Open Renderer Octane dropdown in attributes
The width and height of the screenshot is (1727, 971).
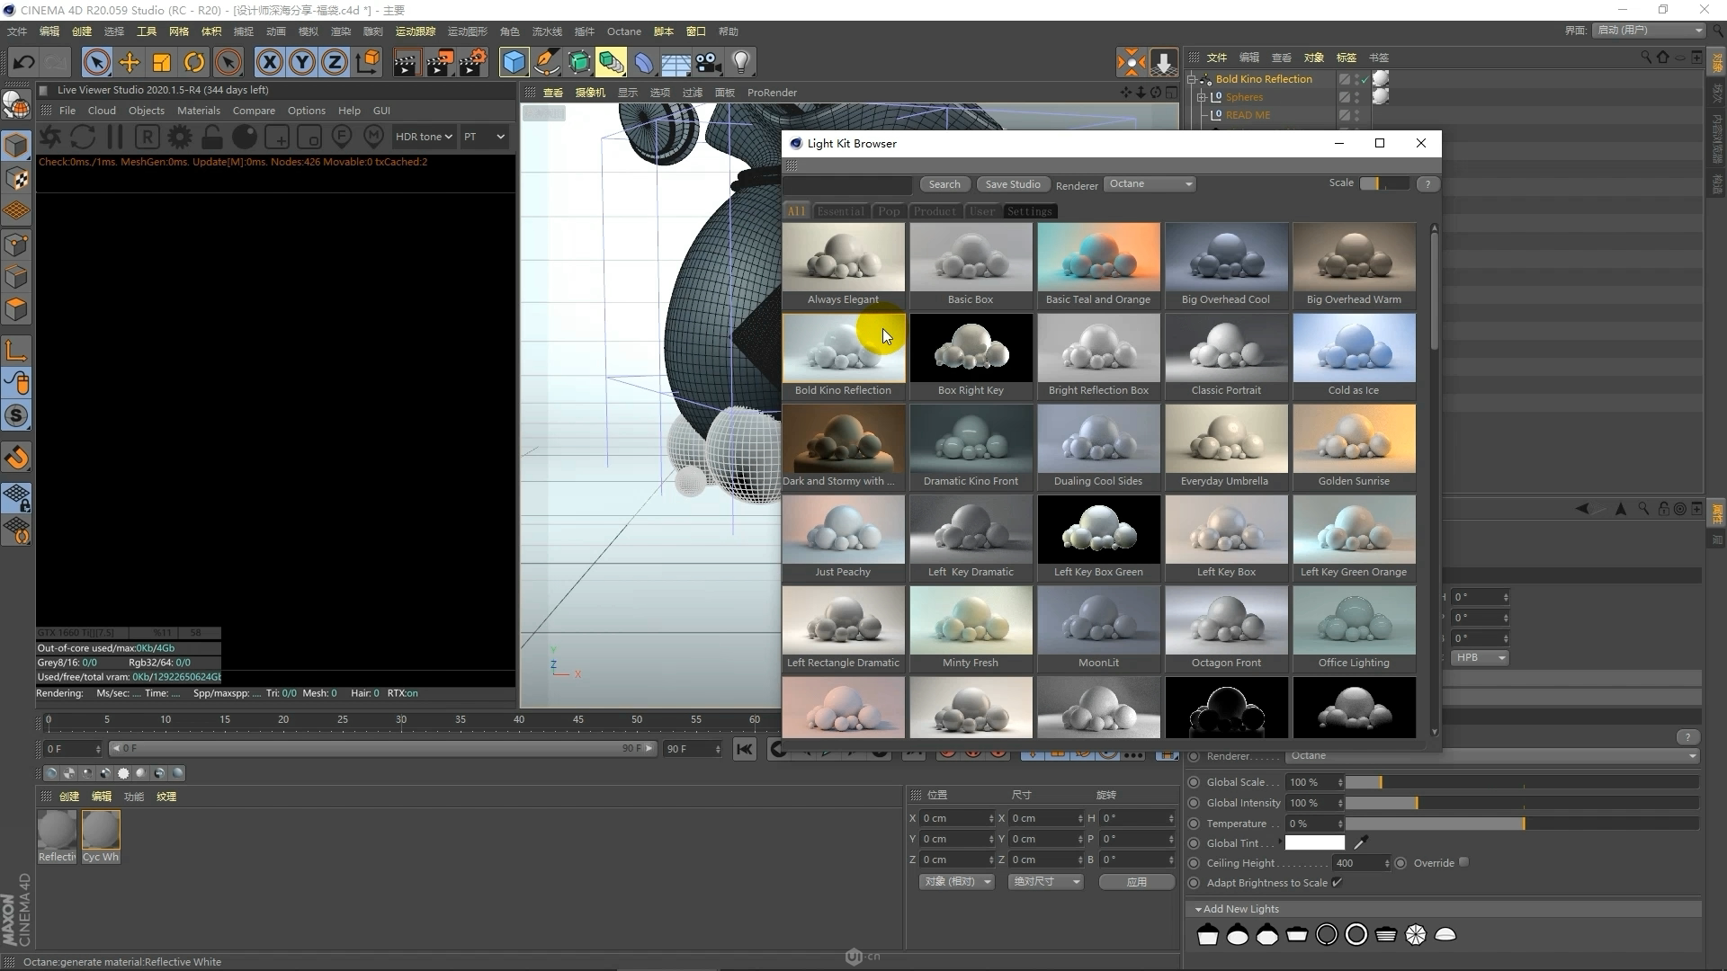(1491, 755)
